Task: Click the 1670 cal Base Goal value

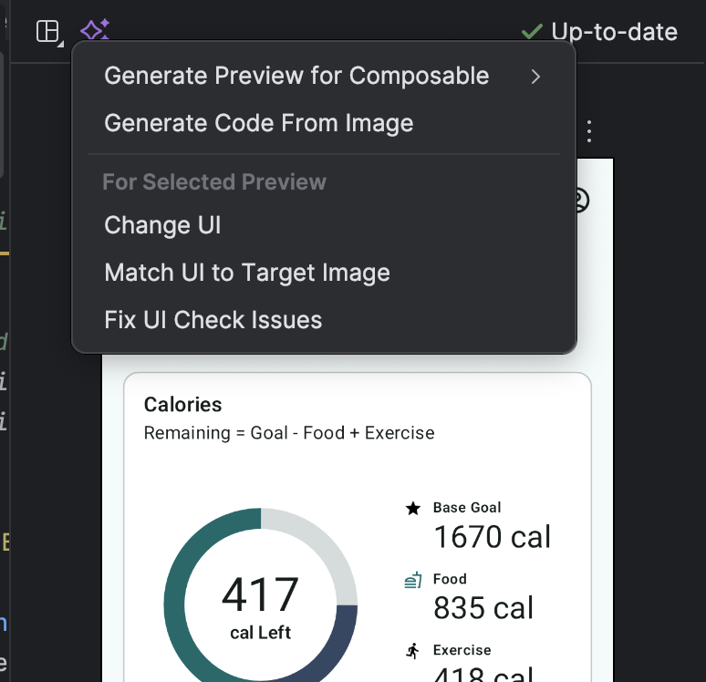Action: 493,536
